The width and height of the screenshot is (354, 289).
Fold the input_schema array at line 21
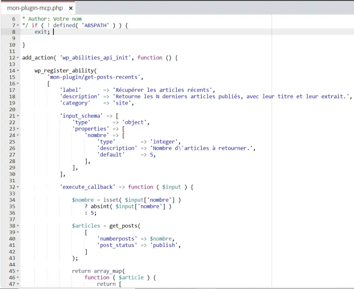point(18,116)
